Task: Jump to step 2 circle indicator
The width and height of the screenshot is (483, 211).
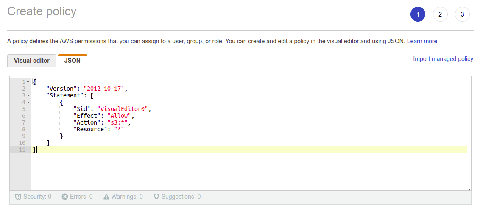Action: 440,14
